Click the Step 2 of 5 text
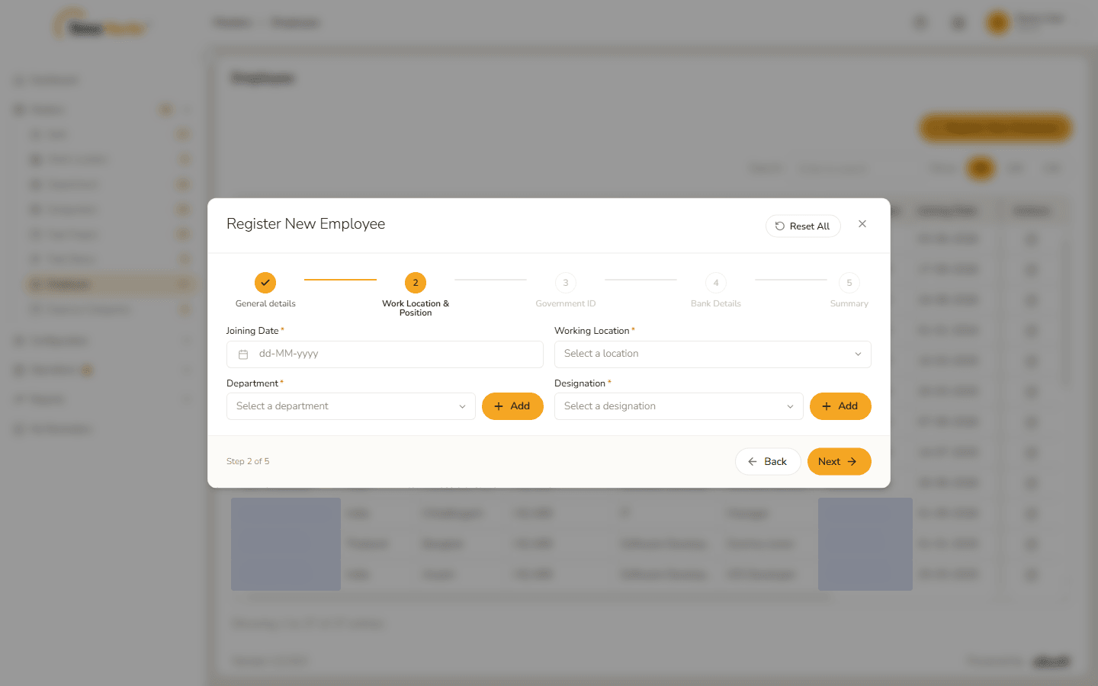Image resolution: width=1098 pixels, height=686 pixels. pos(248,462)
